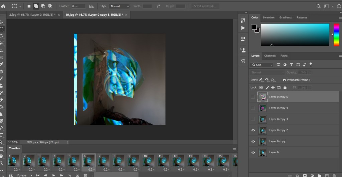Switch to the Channels tab
342x177 pixels.
click(x=270, y=56)
